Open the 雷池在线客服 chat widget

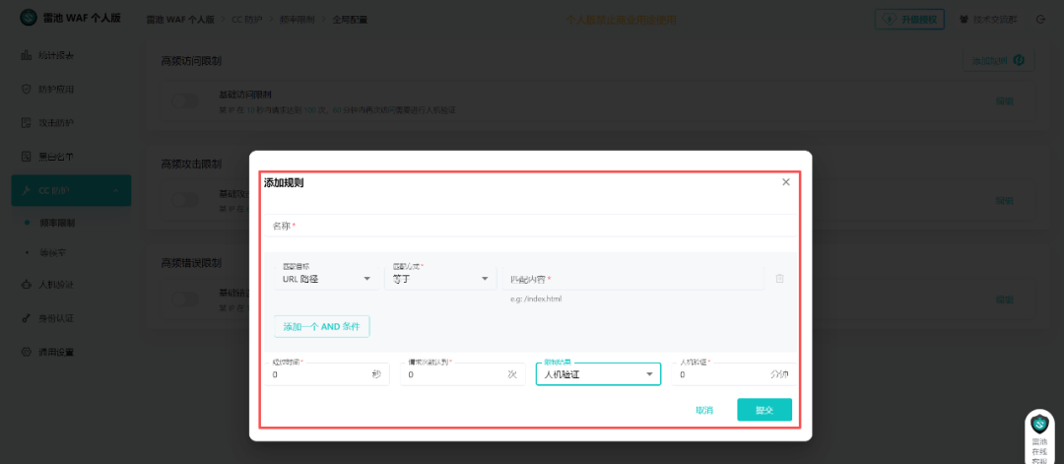[x=1039, y=436]
